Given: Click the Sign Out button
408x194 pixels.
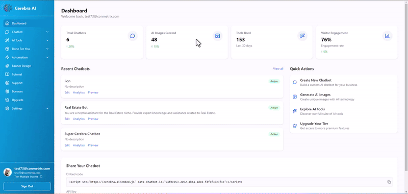Looking at the screenshot, I should click(x=27, y=186).
